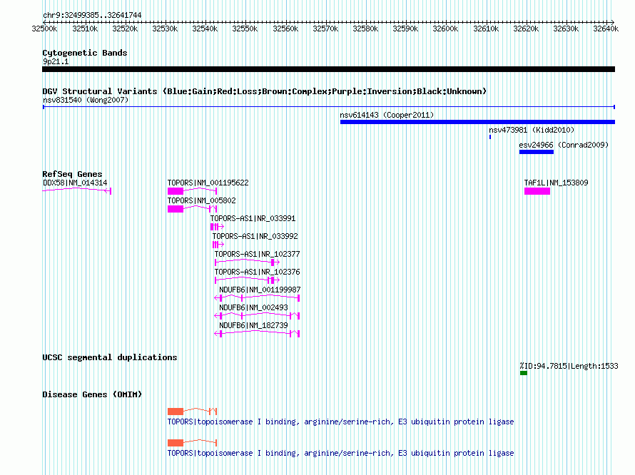This screenshot has width=635, height=475.
Task: Select the first orange OMIM TOPORS glyph
Action: [x=193, y=412]
